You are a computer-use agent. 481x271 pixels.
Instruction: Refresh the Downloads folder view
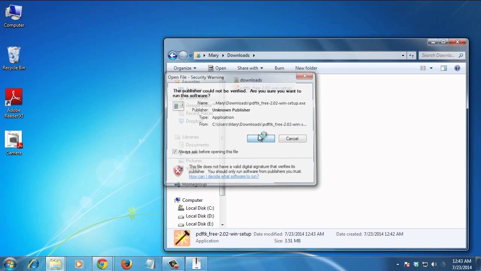[411, 55]
